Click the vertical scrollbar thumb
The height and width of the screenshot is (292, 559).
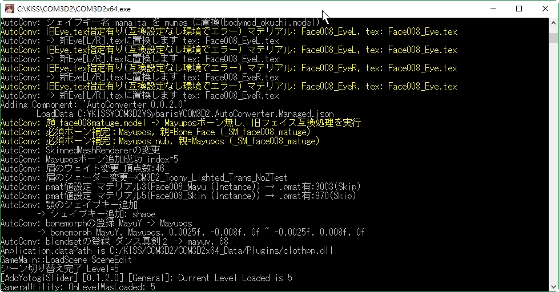click(553, 38)
